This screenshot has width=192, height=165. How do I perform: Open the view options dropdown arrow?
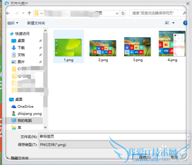[x=173, y=23]
